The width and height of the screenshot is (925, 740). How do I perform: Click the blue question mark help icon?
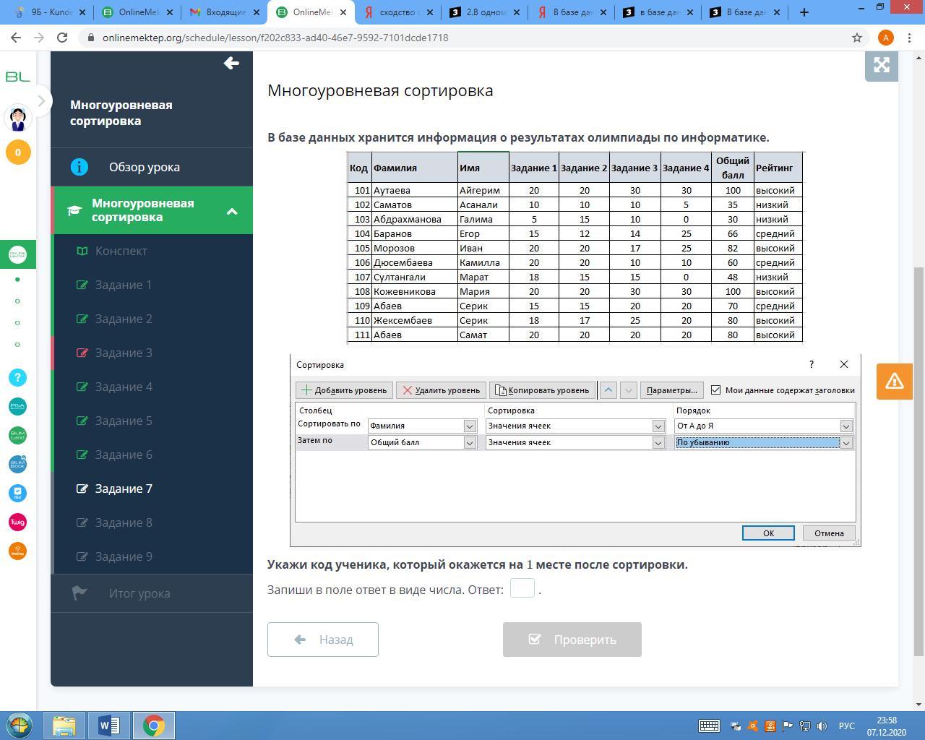tap(18, 377)
